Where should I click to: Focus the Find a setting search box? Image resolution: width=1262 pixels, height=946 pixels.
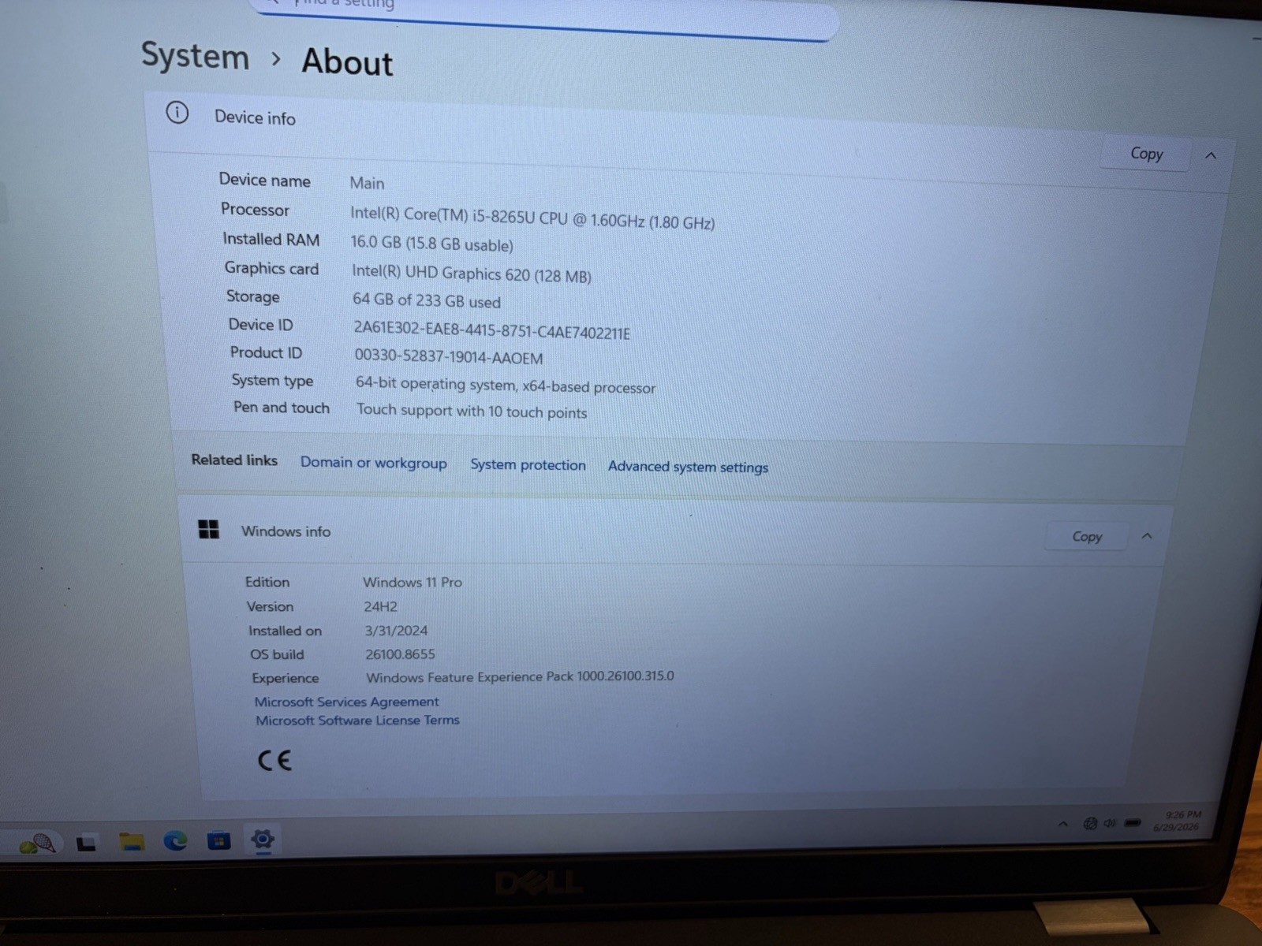pos(544,16)
